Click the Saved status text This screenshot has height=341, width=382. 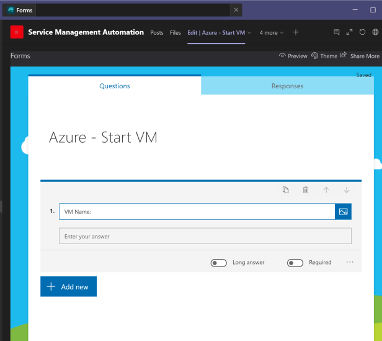point(363,75)
